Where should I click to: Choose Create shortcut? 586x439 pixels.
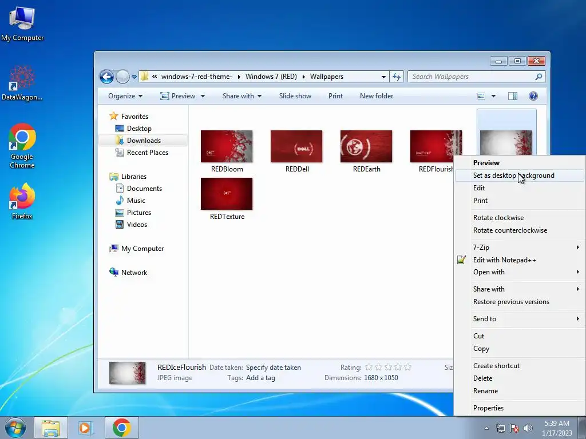(520, 366)
